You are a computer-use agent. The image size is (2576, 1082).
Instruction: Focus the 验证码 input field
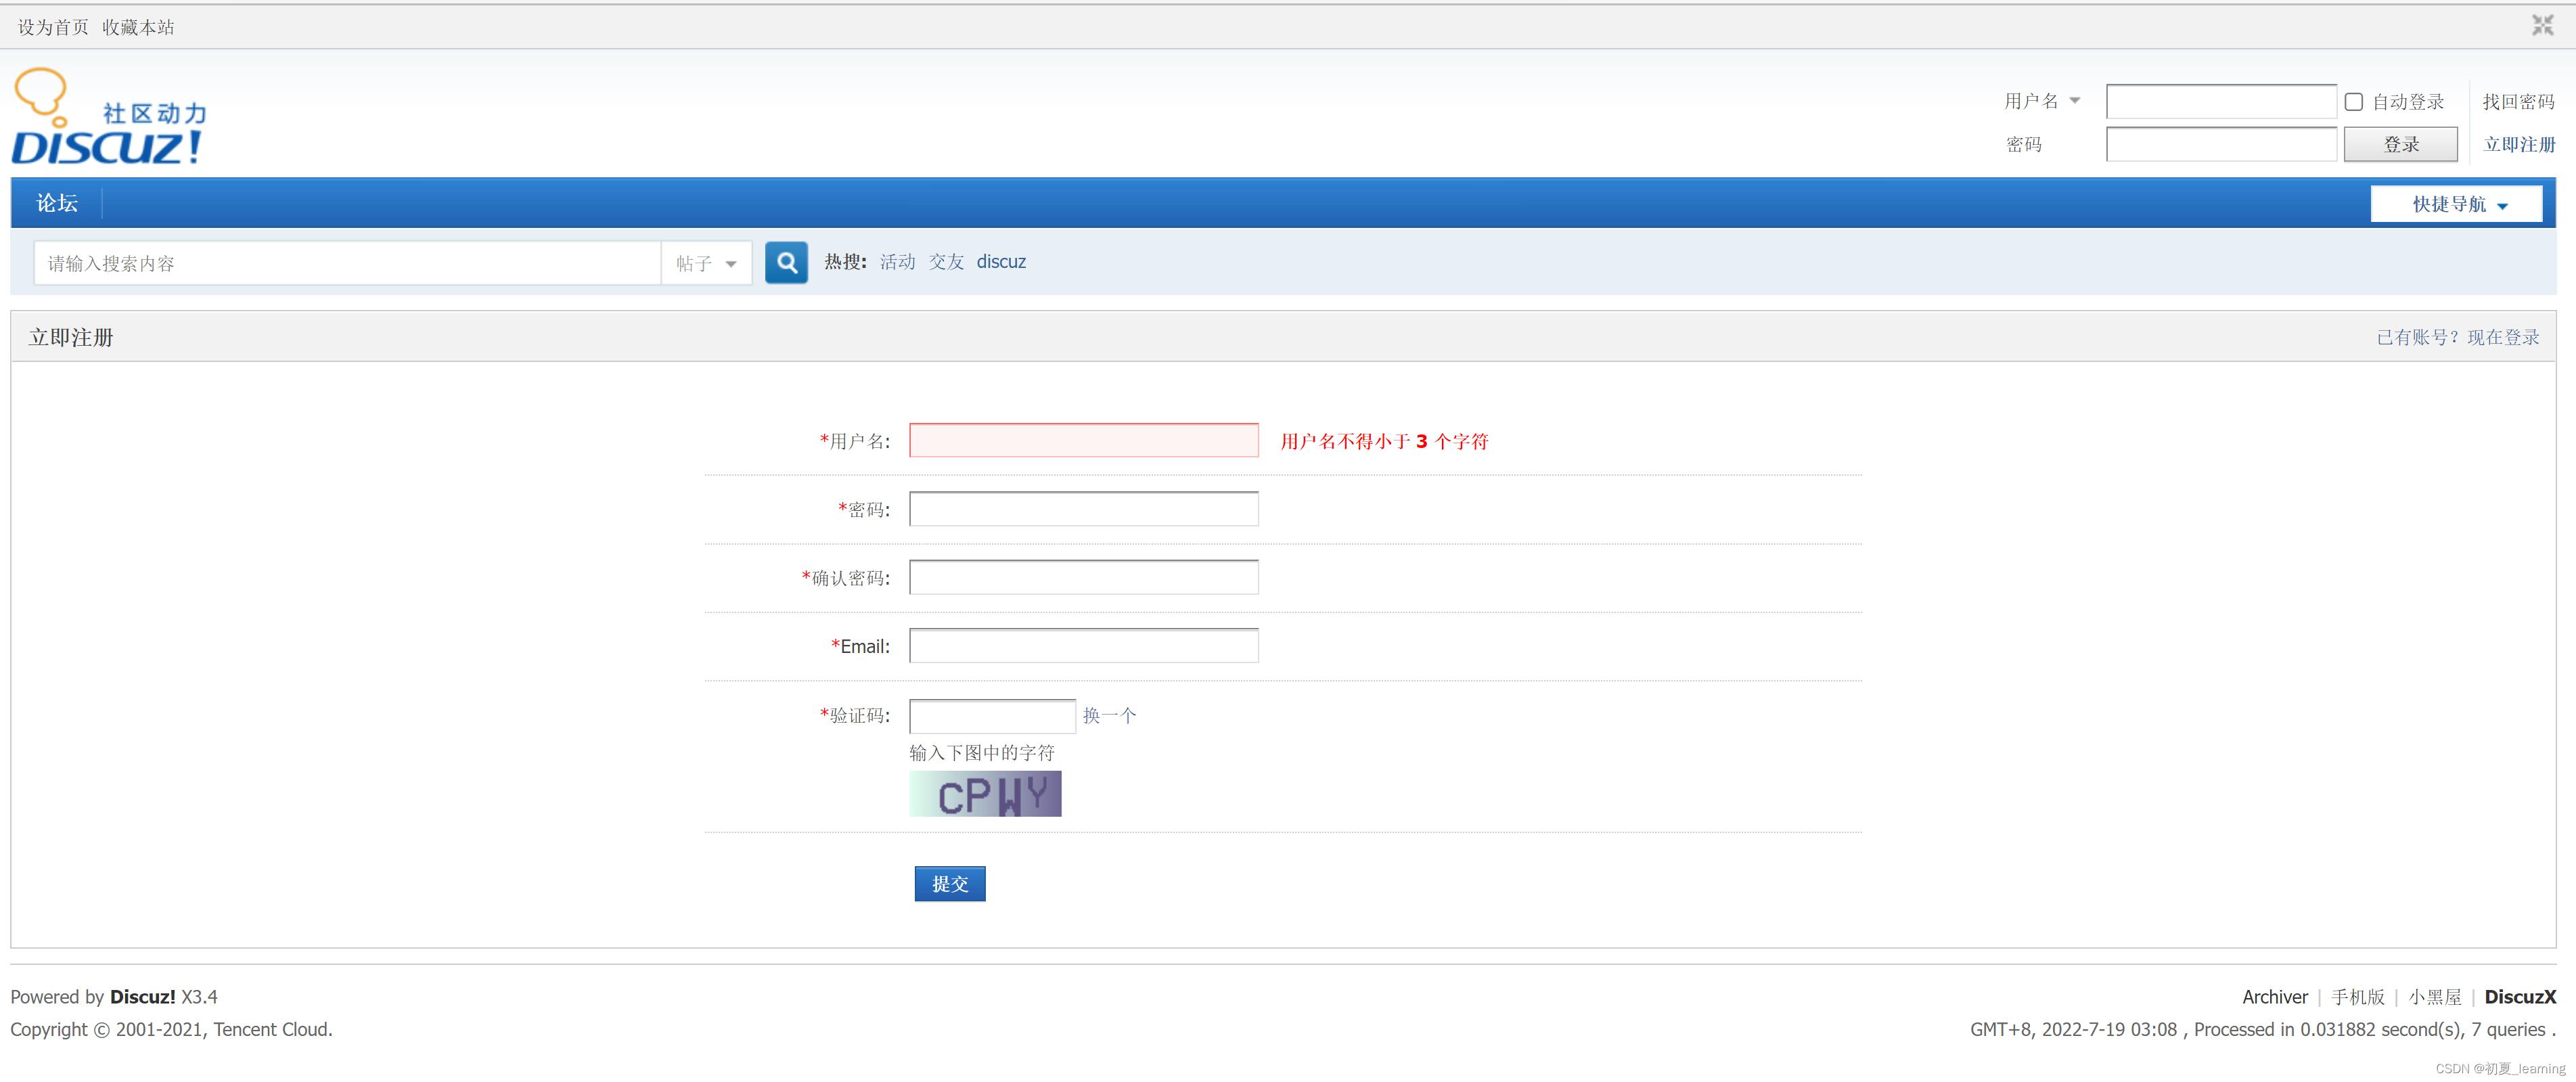point(992,716)
